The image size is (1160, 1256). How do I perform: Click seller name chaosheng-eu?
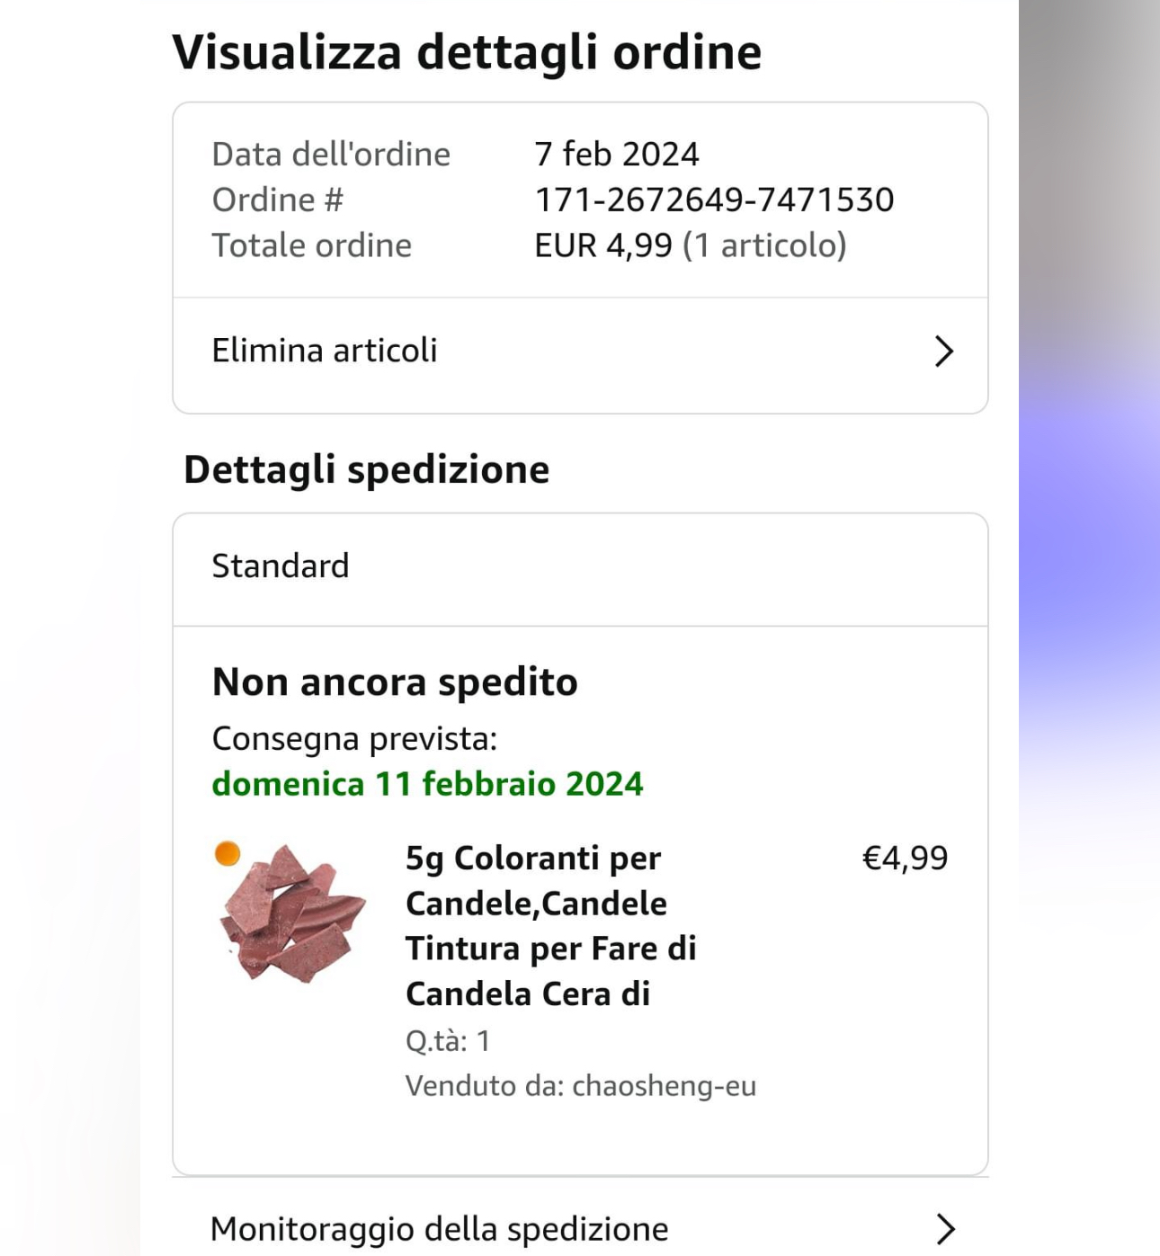point(664,1086)
